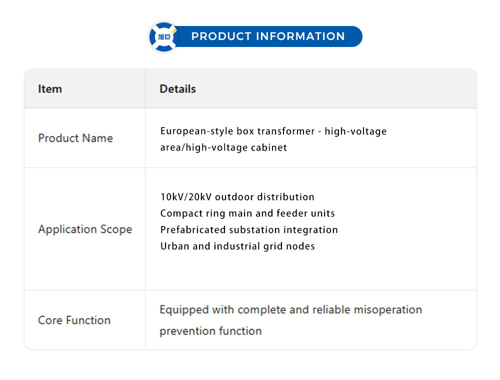The width and height of the screenshot is (500, 380).
Task: Click the PRODUCT INFORMATION banner title
Action: (x=268, y=36)
